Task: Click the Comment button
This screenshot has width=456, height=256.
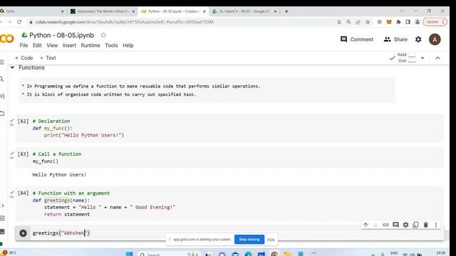Action: click(357, 39)
